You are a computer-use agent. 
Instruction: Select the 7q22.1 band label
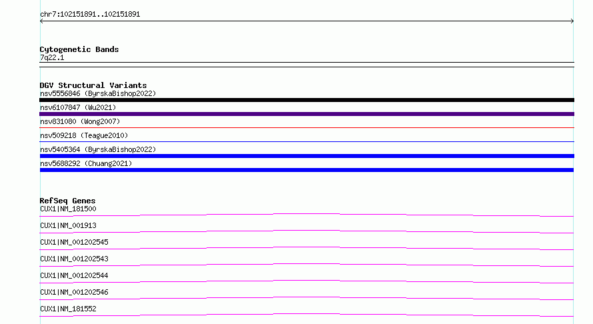pos(52,57)
